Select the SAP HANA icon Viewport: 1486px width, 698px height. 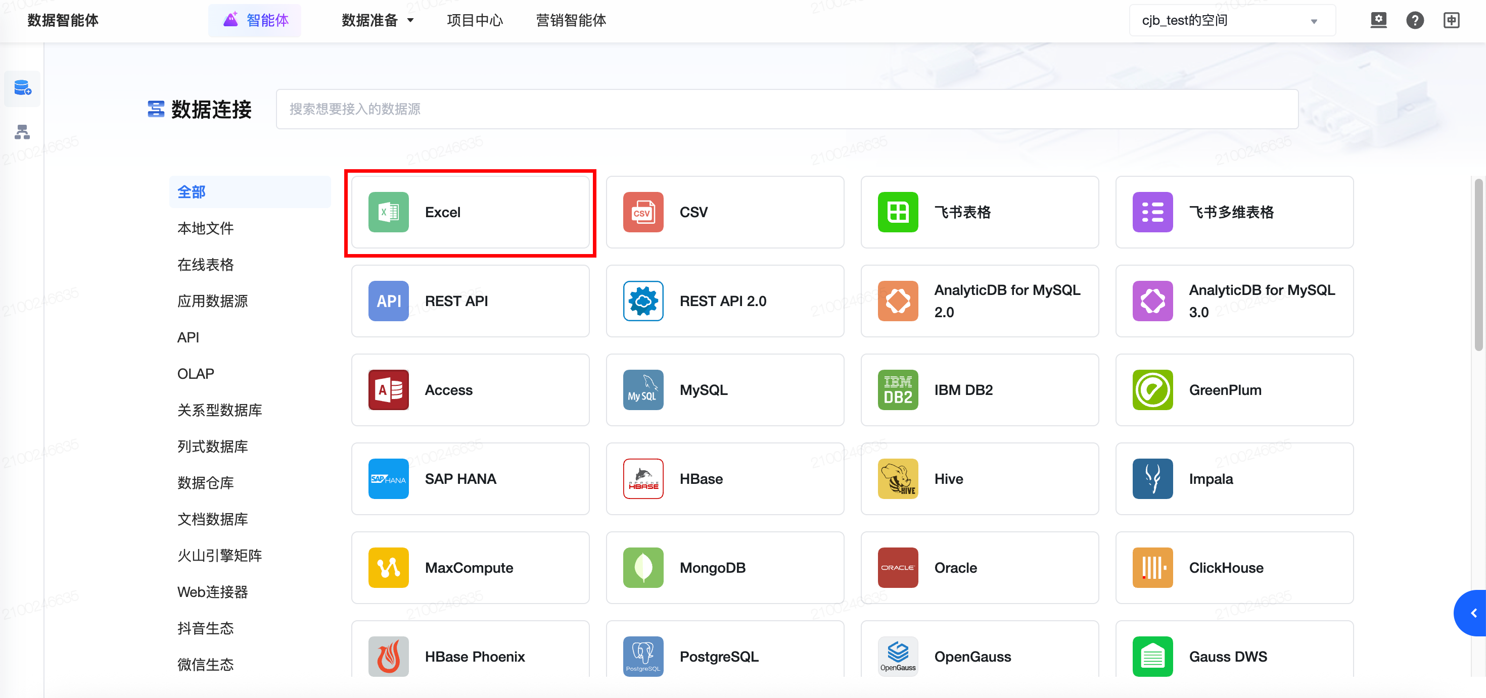pos(388,478)
